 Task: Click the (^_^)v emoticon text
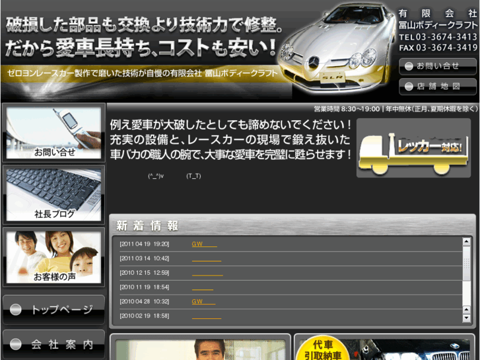pyautogui.click(x=156, y=176)
